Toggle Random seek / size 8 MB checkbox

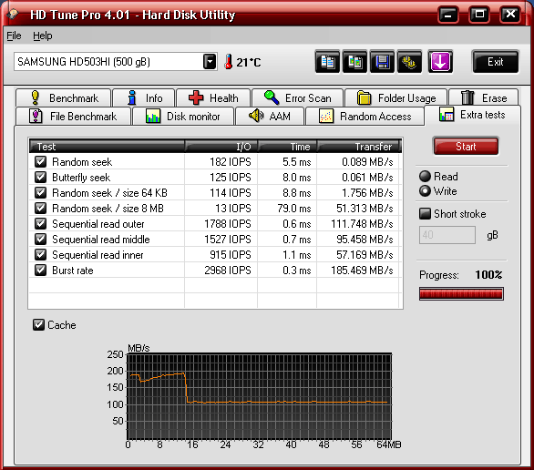[40, 208]
